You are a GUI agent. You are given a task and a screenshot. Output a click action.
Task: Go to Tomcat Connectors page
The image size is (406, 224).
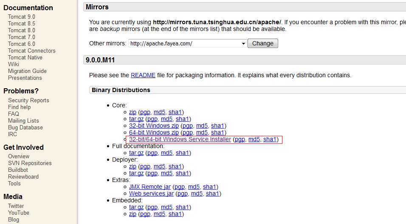coord(31,51)
